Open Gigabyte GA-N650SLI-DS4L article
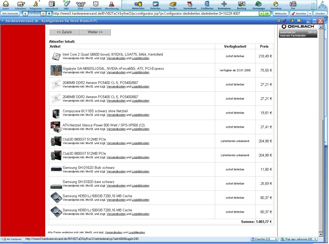This screenshot has height=244, width=329. 113,68
